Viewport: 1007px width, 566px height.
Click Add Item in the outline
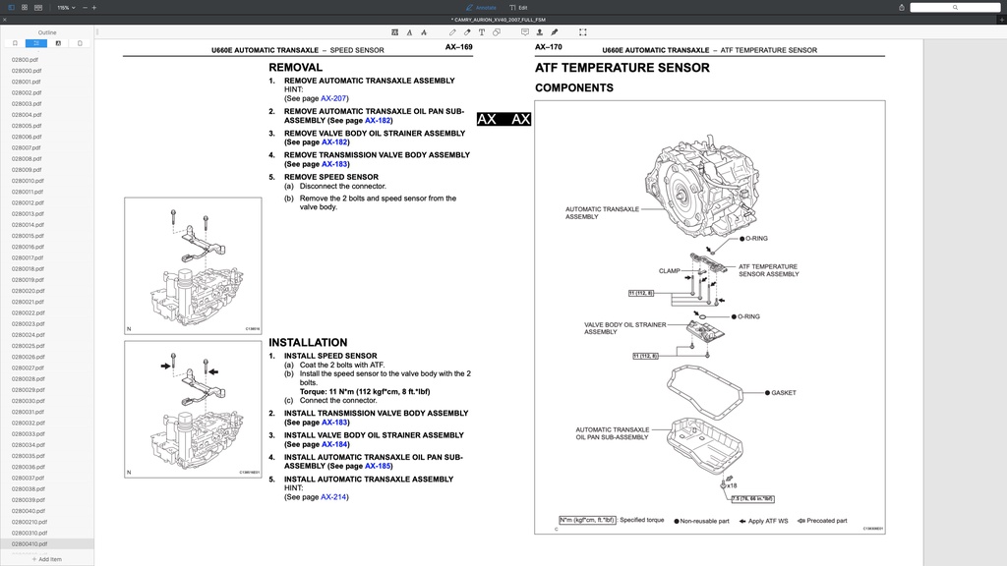(x=47, y=559)
